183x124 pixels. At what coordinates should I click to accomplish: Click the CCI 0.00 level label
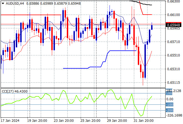(170, 99)
